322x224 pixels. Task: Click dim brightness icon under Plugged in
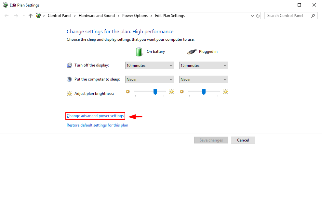coord(182,91)
